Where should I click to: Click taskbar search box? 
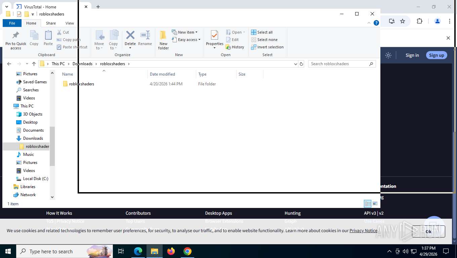click(65, 251)
